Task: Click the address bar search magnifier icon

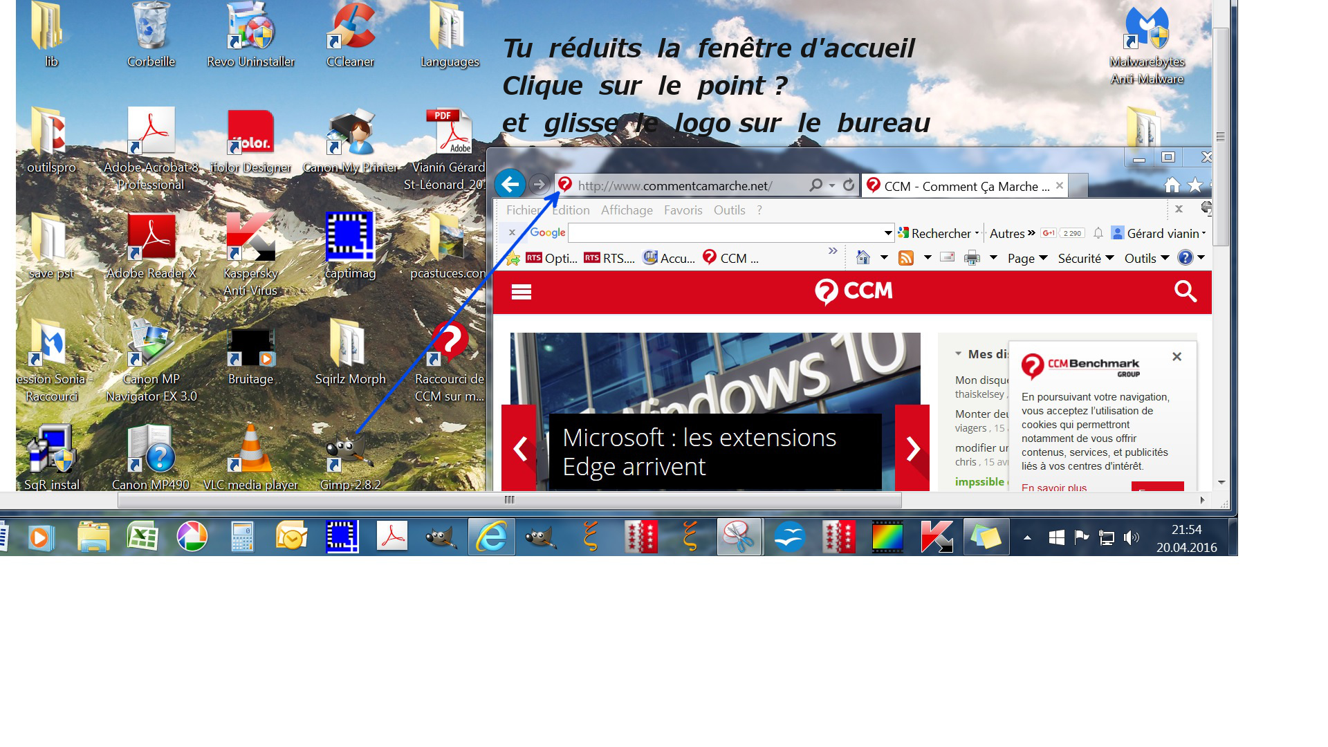Action: point(816,185)
